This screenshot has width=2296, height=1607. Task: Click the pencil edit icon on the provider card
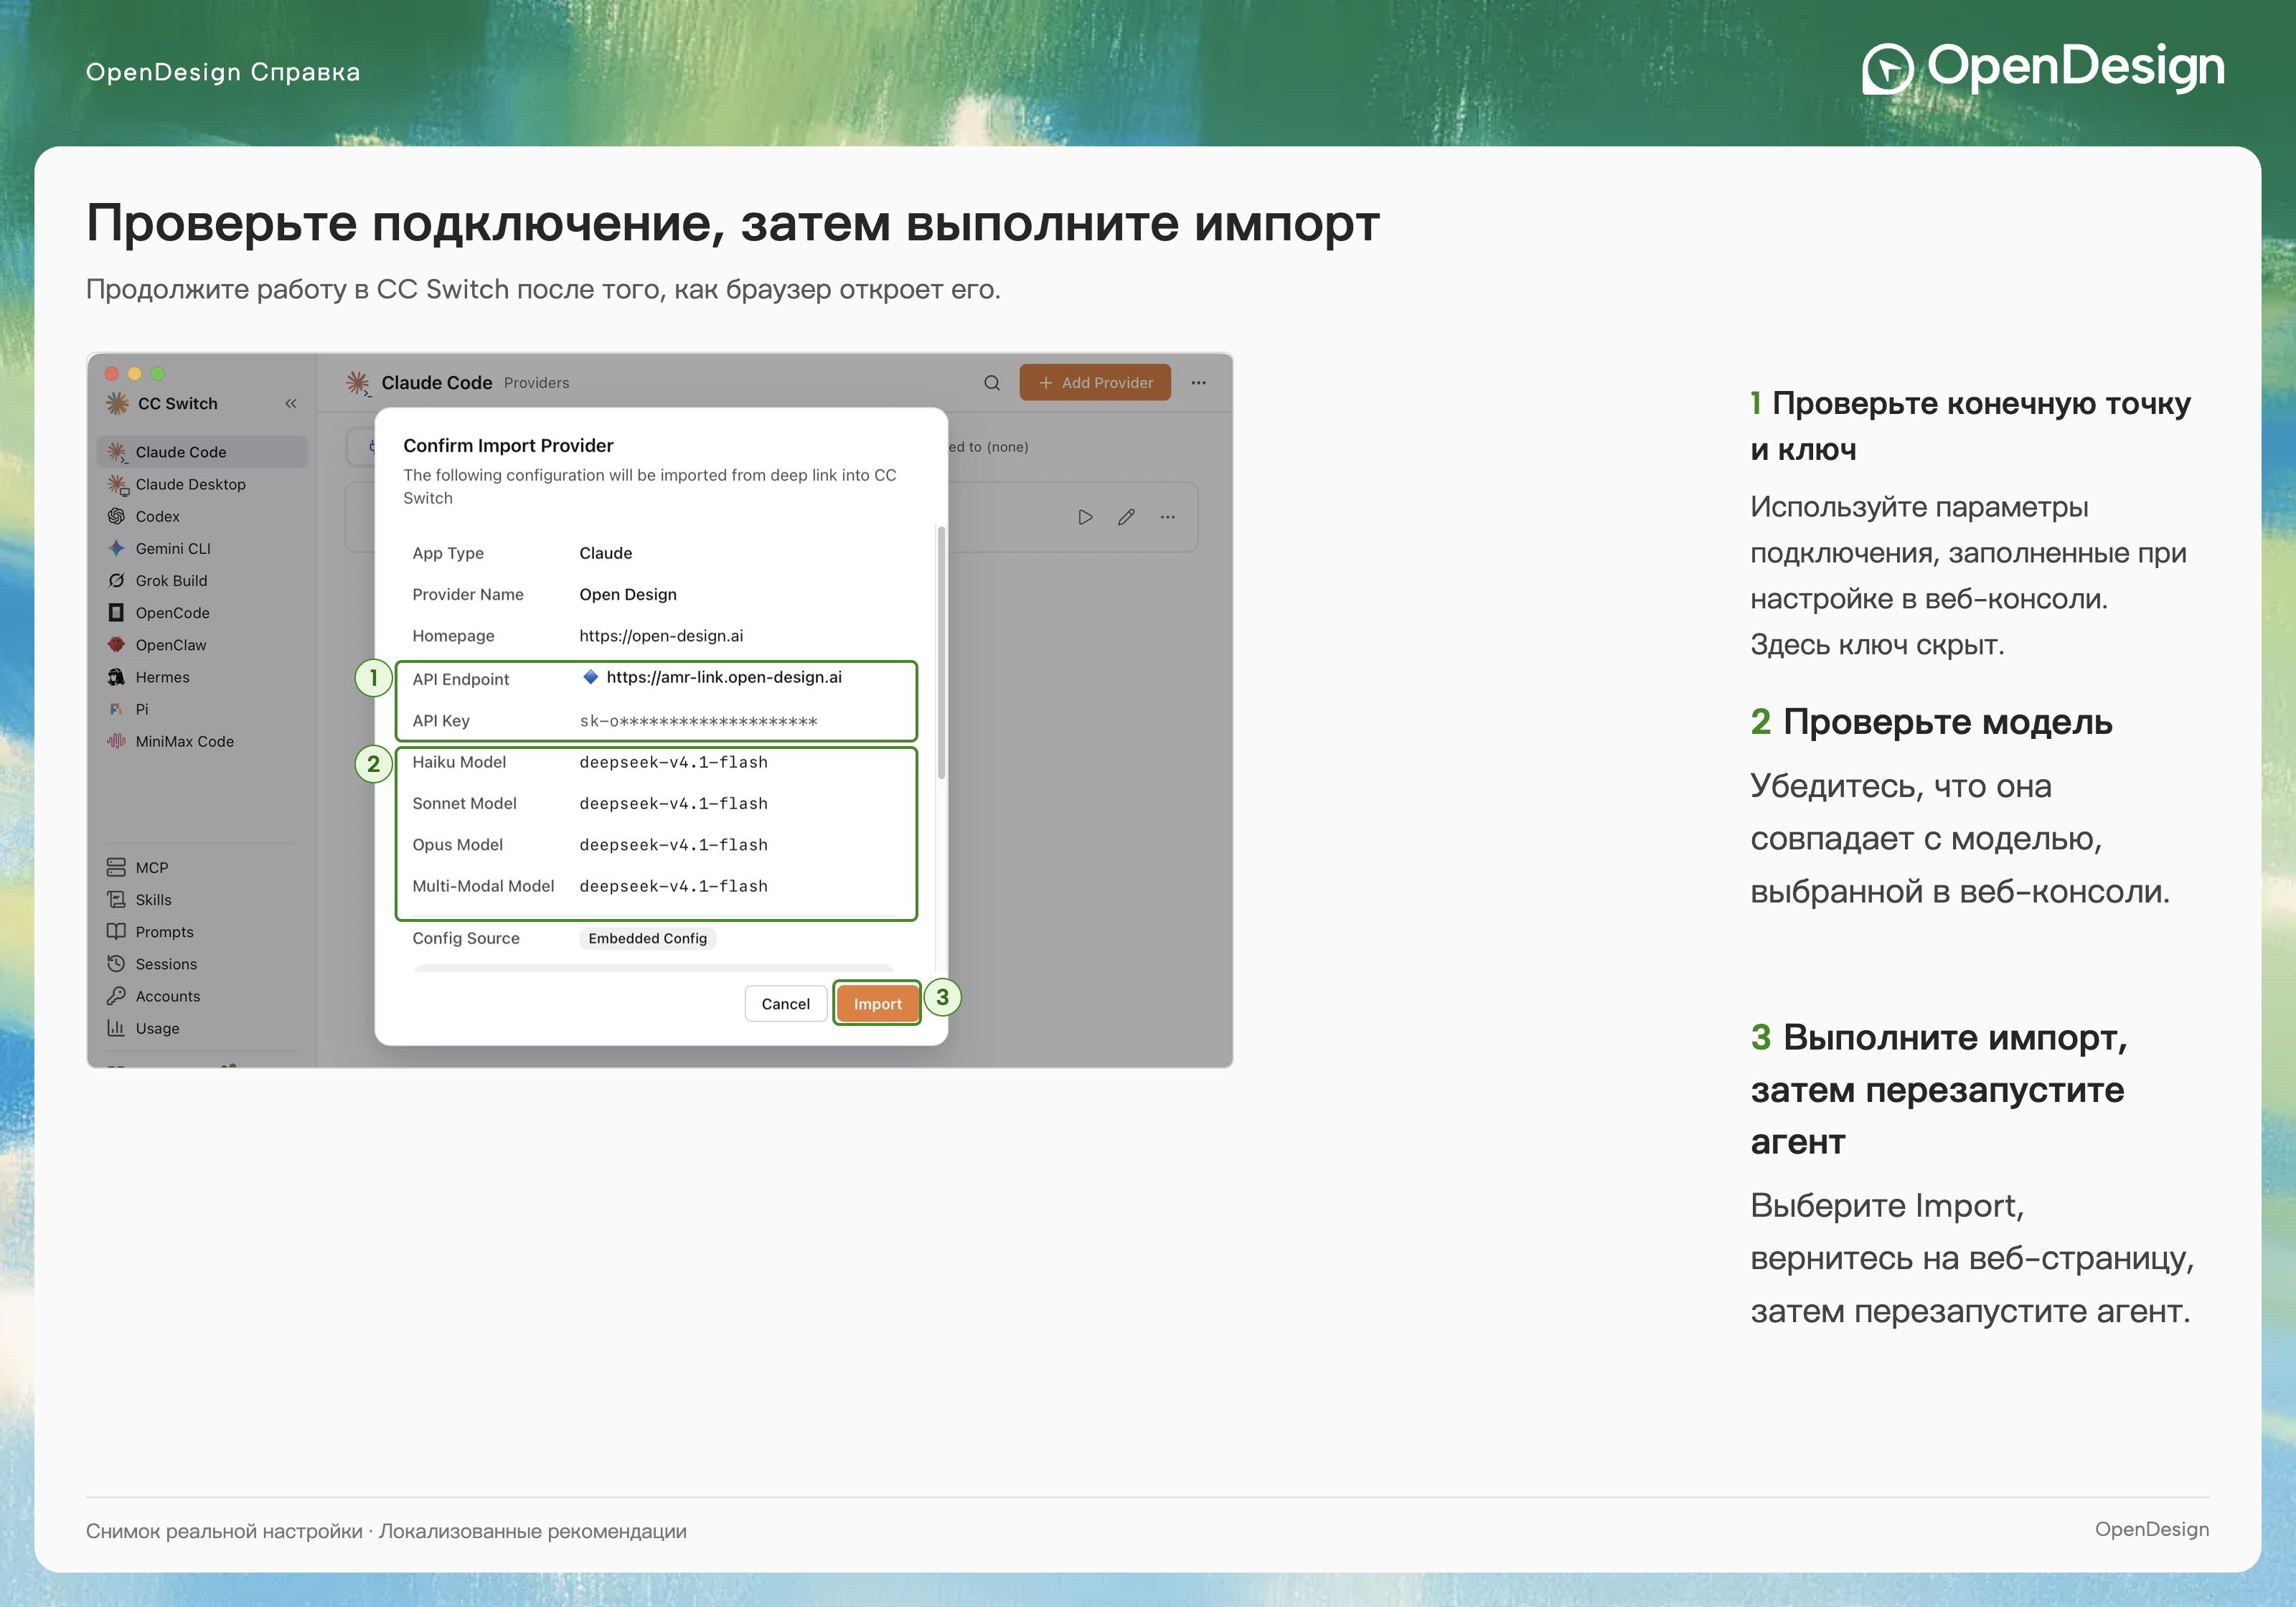coord(1126,517)
